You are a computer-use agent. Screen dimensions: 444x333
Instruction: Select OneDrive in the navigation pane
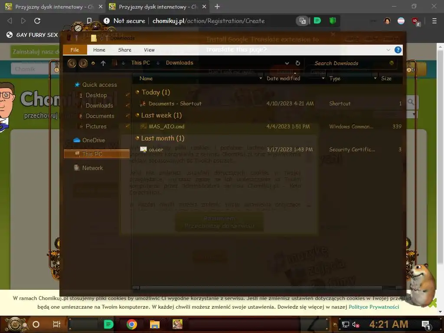(89, 140)
